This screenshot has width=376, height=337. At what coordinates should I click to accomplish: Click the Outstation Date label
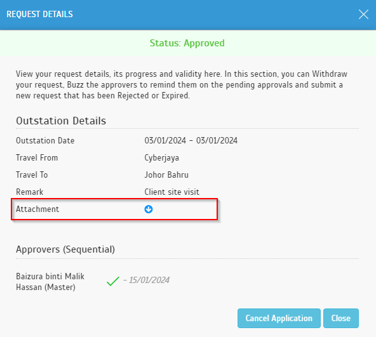(45, 140)
